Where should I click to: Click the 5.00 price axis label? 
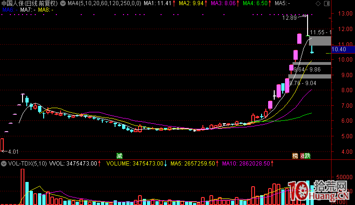(x=347, y=136)
